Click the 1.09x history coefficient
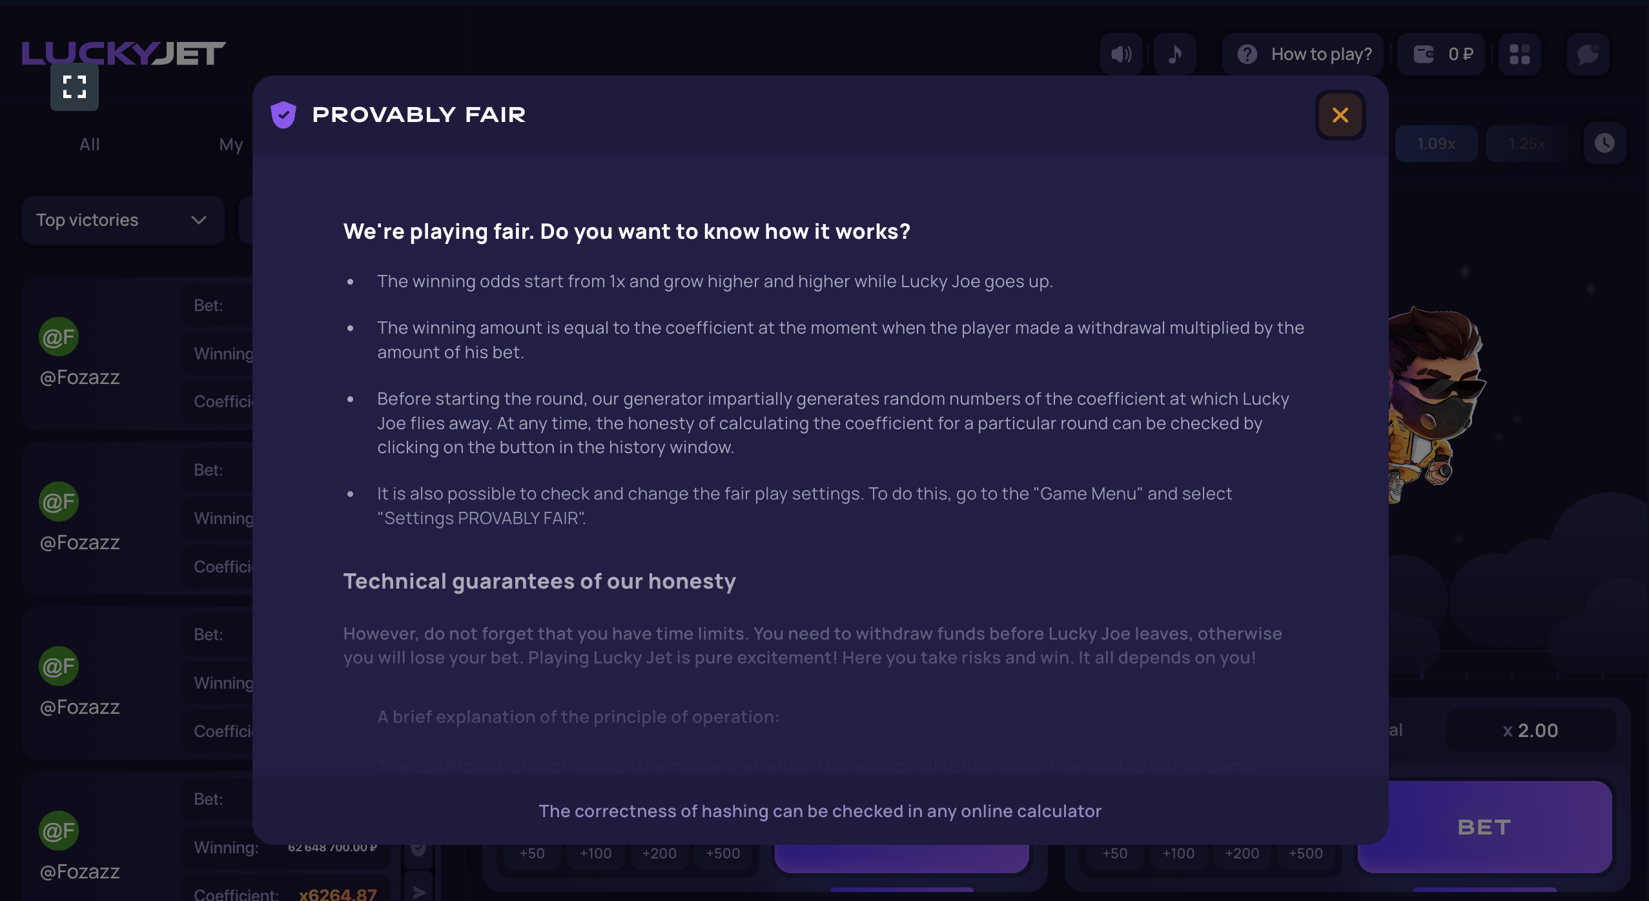The image size is (1649, 901). (x=1436, y=143)
